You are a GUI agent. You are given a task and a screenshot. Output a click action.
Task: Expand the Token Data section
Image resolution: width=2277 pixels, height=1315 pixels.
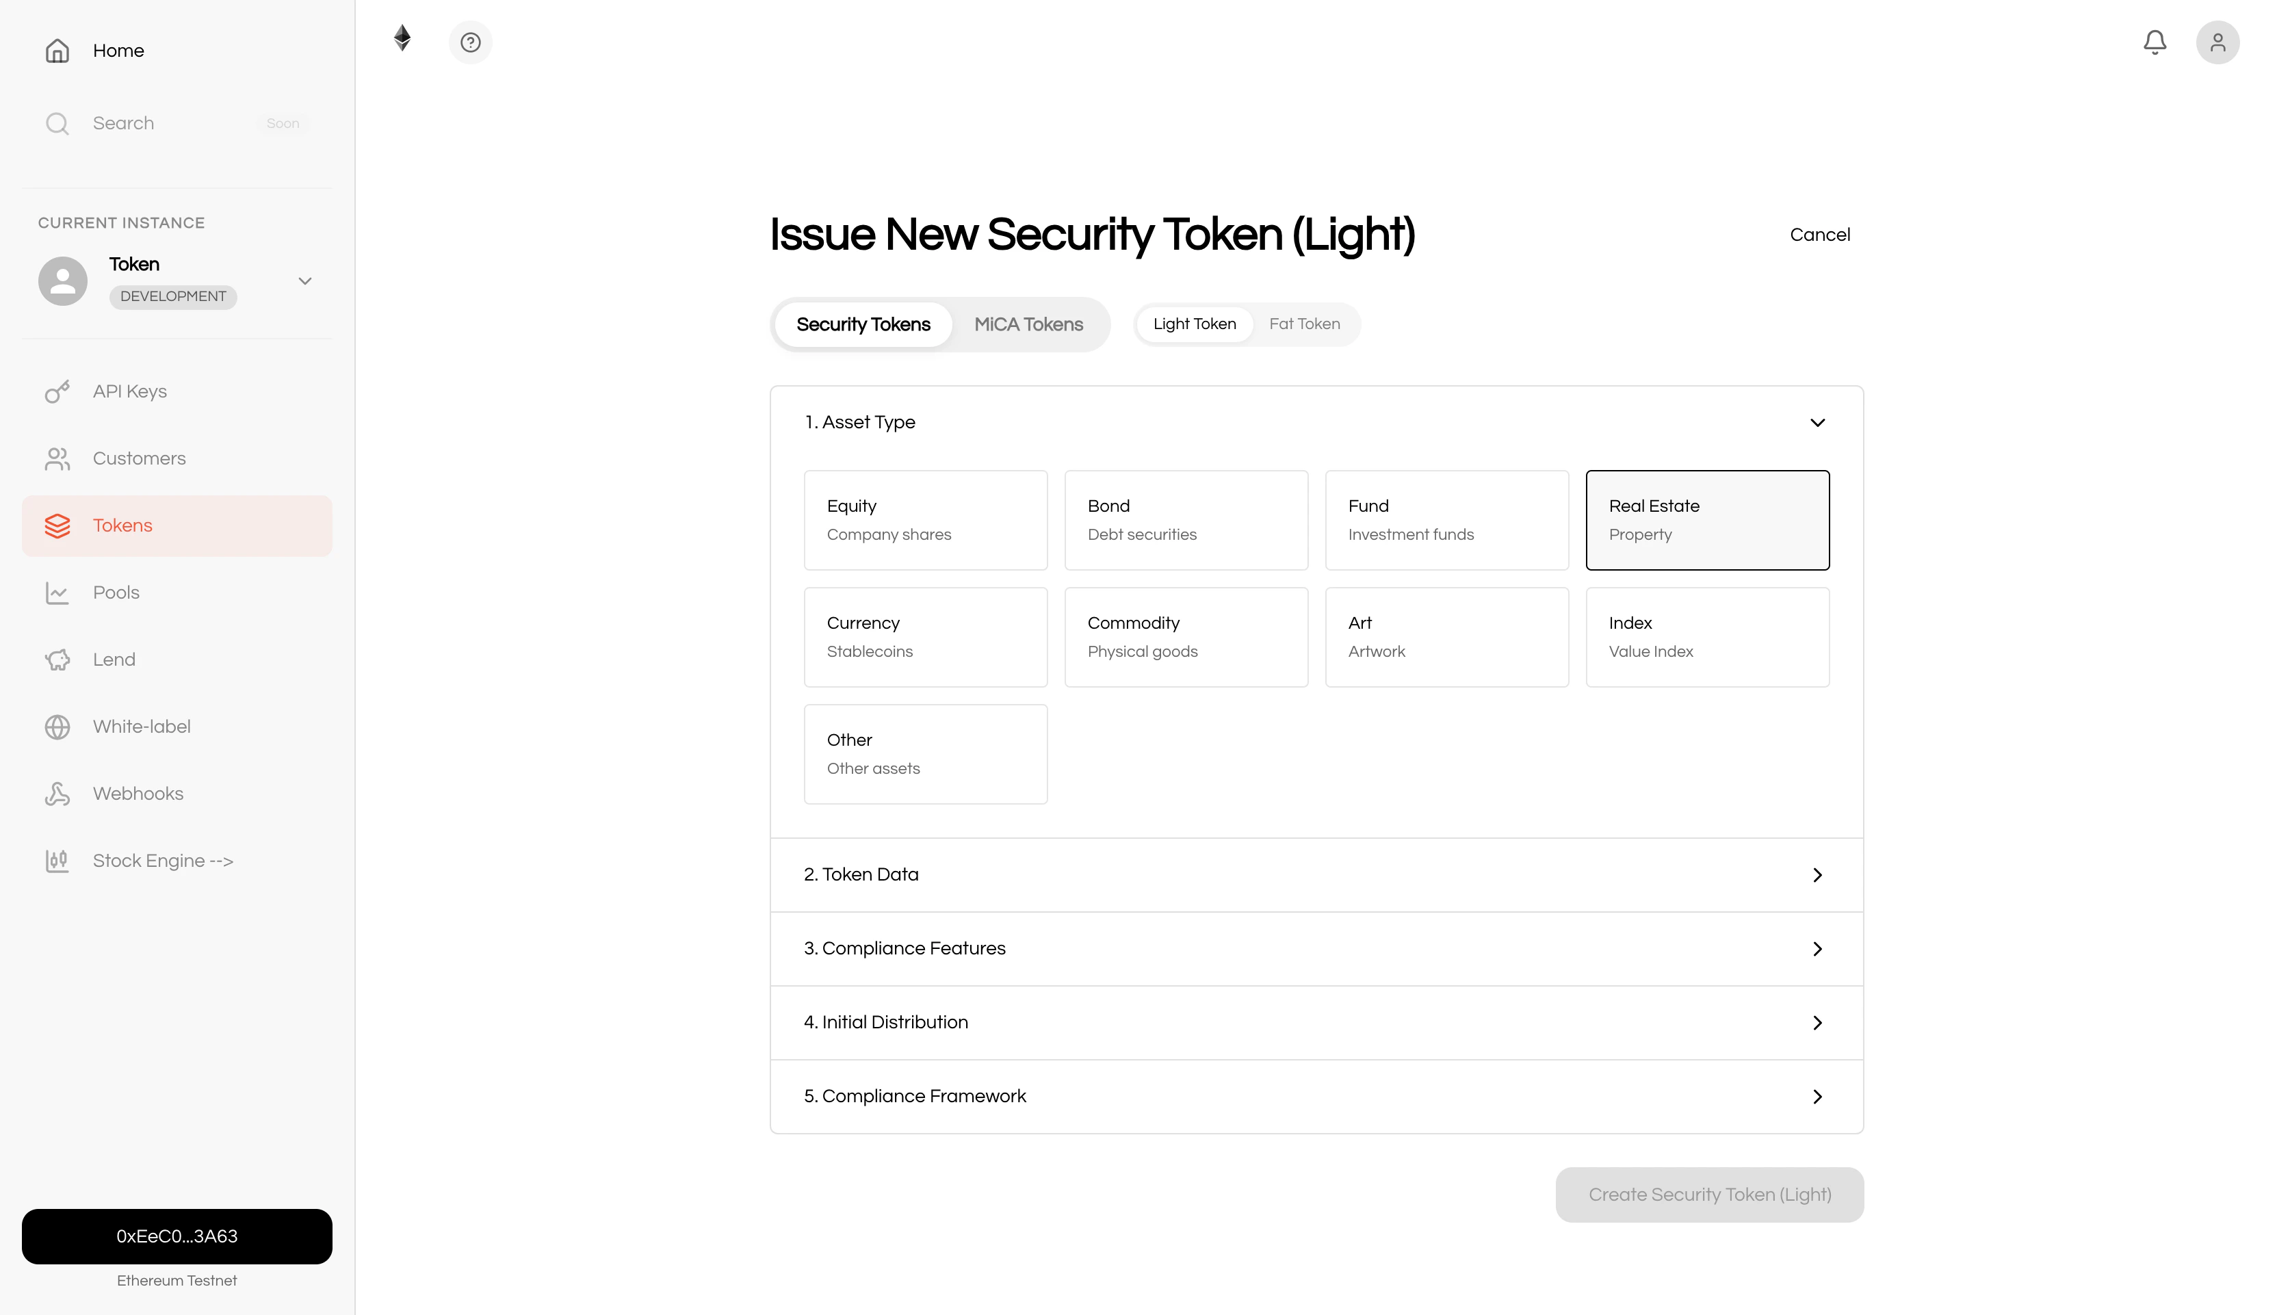[x=1315, y=874]
